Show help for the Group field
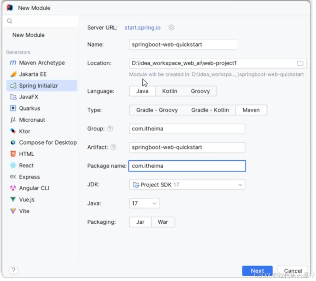The height and width of the screenshot is (281, 316). click(x=110, y=129)
